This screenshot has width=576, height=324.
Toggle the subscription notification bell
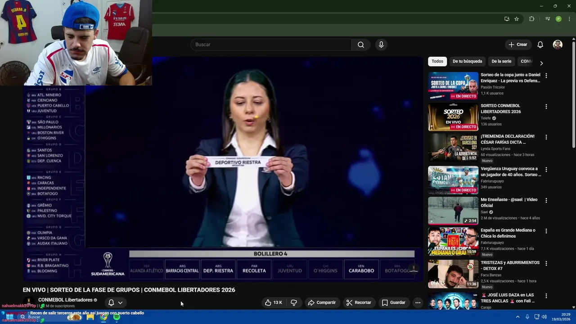point(111,303)
